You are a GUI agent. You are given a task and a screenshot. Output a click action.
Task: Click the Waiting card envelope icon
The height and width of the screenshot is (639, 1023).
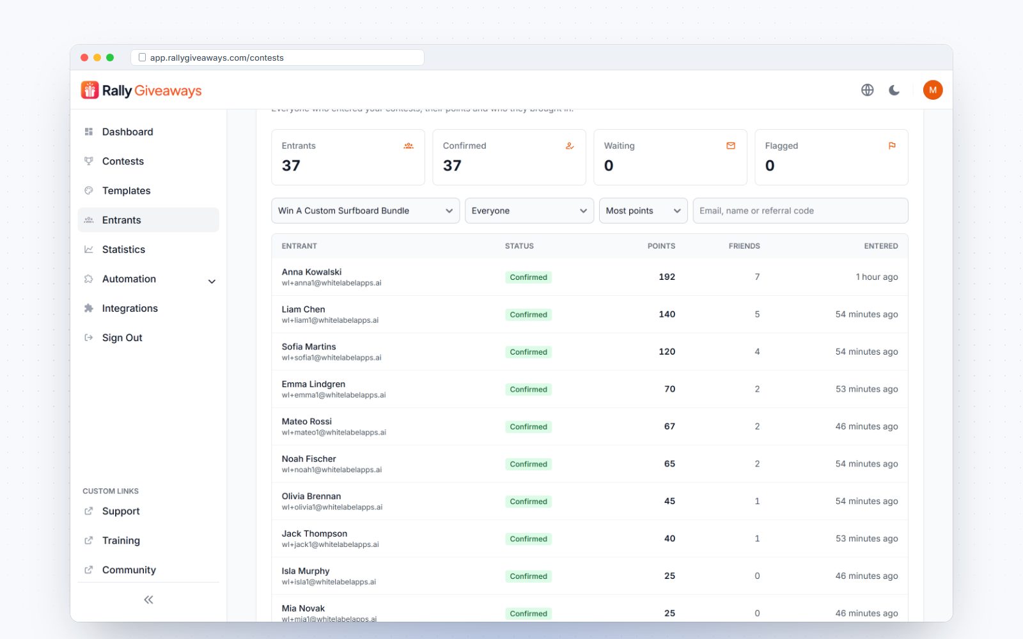point(731,146)
